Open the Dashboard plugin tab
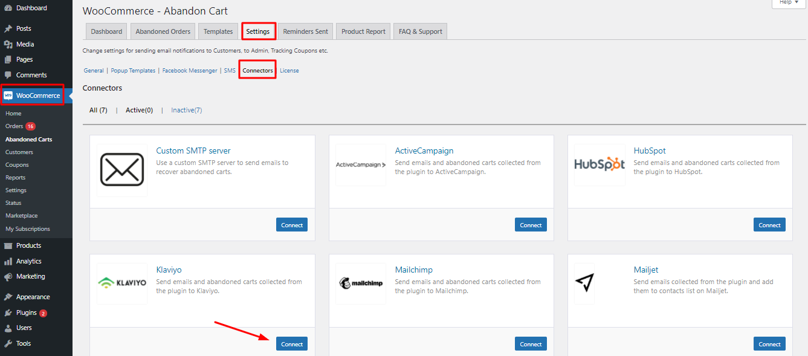Image resolution: width=808 pixels, height=356 pixels. (x=106, y=31)
